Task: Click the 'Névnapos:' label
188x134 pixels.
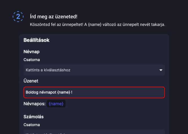Action: 34,104
